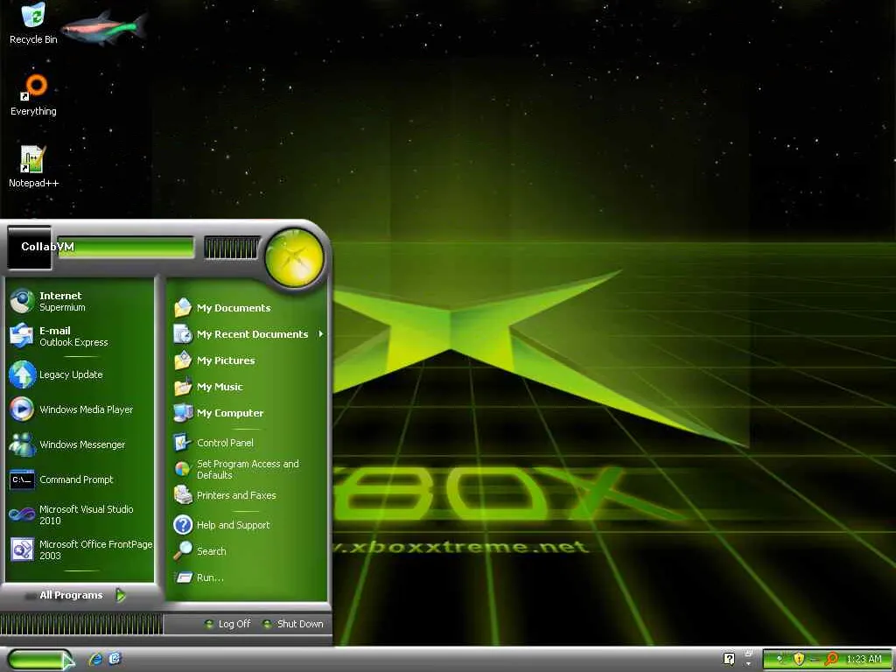The height and width of the screenshot is (672, 896).
Task: Launch Internet Explorer from Quick Launch
Action: coord(96,660)
